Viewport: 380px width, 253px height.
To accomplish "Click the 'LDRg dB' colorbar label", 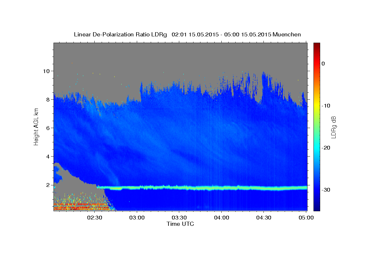I will 333,127.
